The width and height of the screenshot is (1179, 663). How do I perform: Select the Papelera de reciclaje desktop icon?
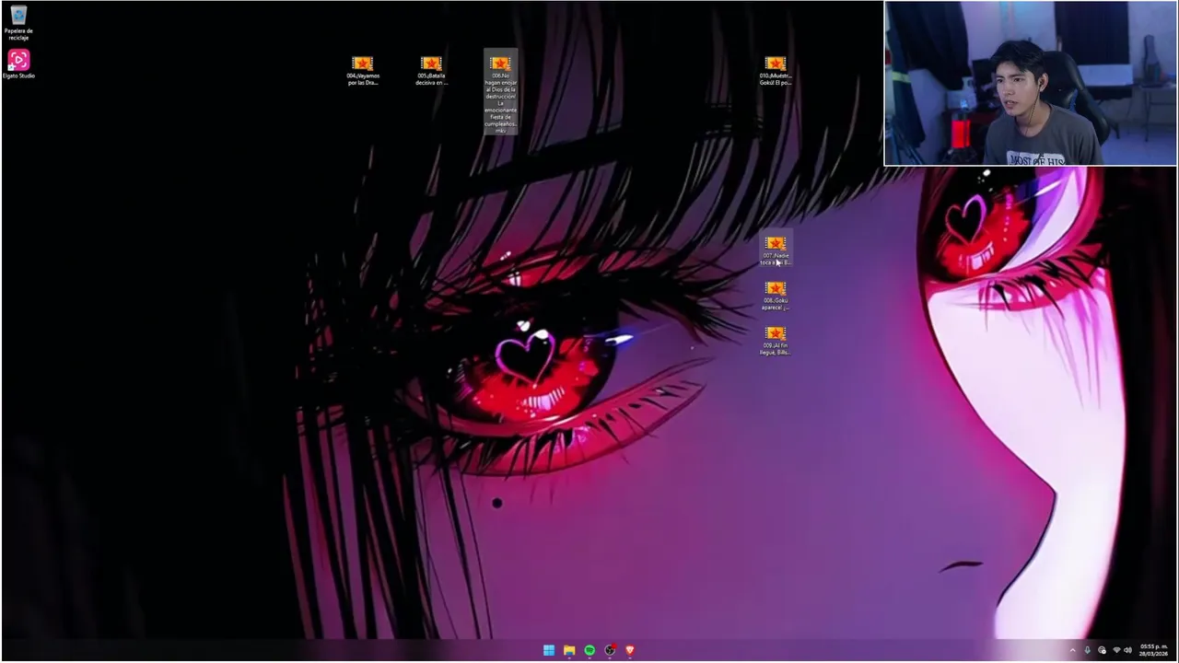coord(18,23)
